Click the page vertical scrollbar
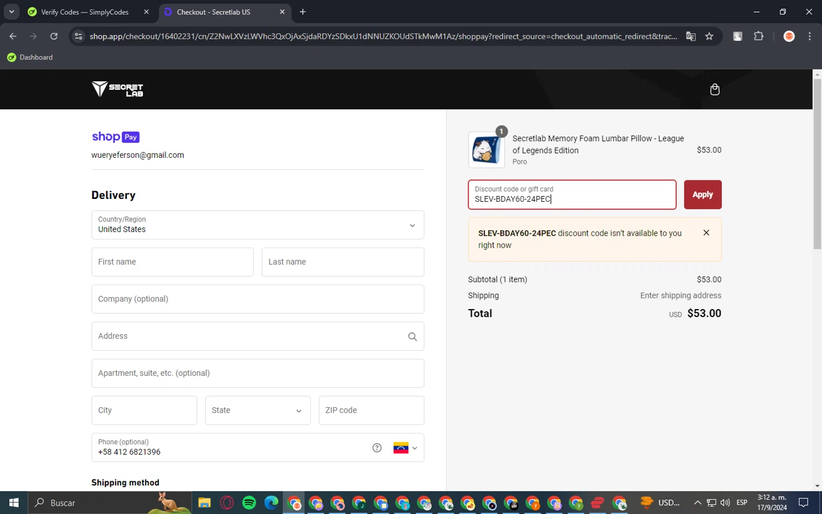This screenshot has height=514, width=822. coord(817,164)
